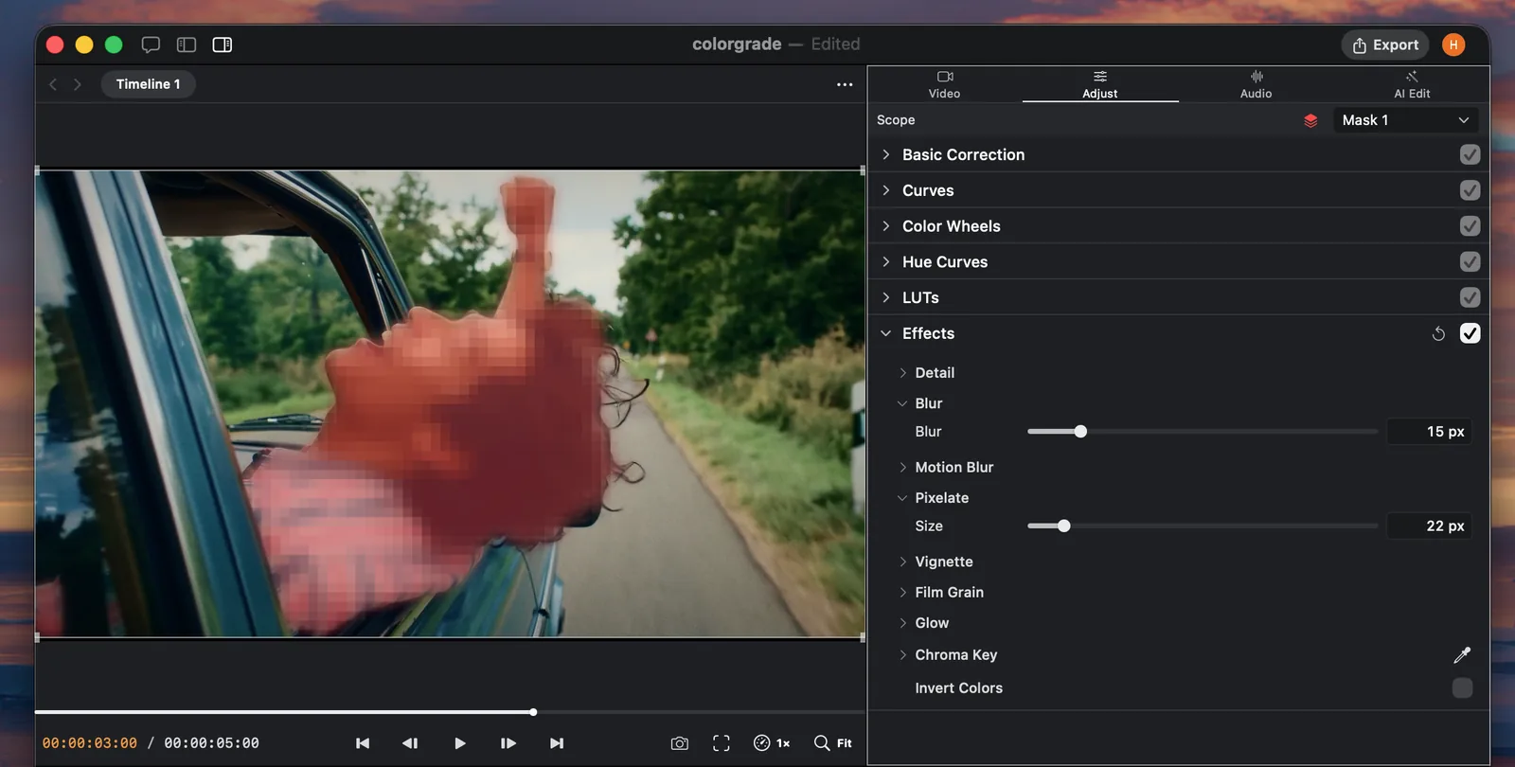Click the Blur amount slider handle
This screenshot has height=767, width=1515.
[x=1080, y=432]
